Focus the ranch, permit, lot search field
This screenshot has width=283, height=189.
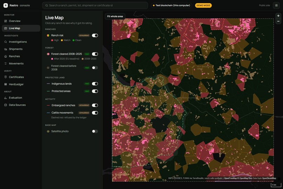pyautogui.click(x=95, y=5)
